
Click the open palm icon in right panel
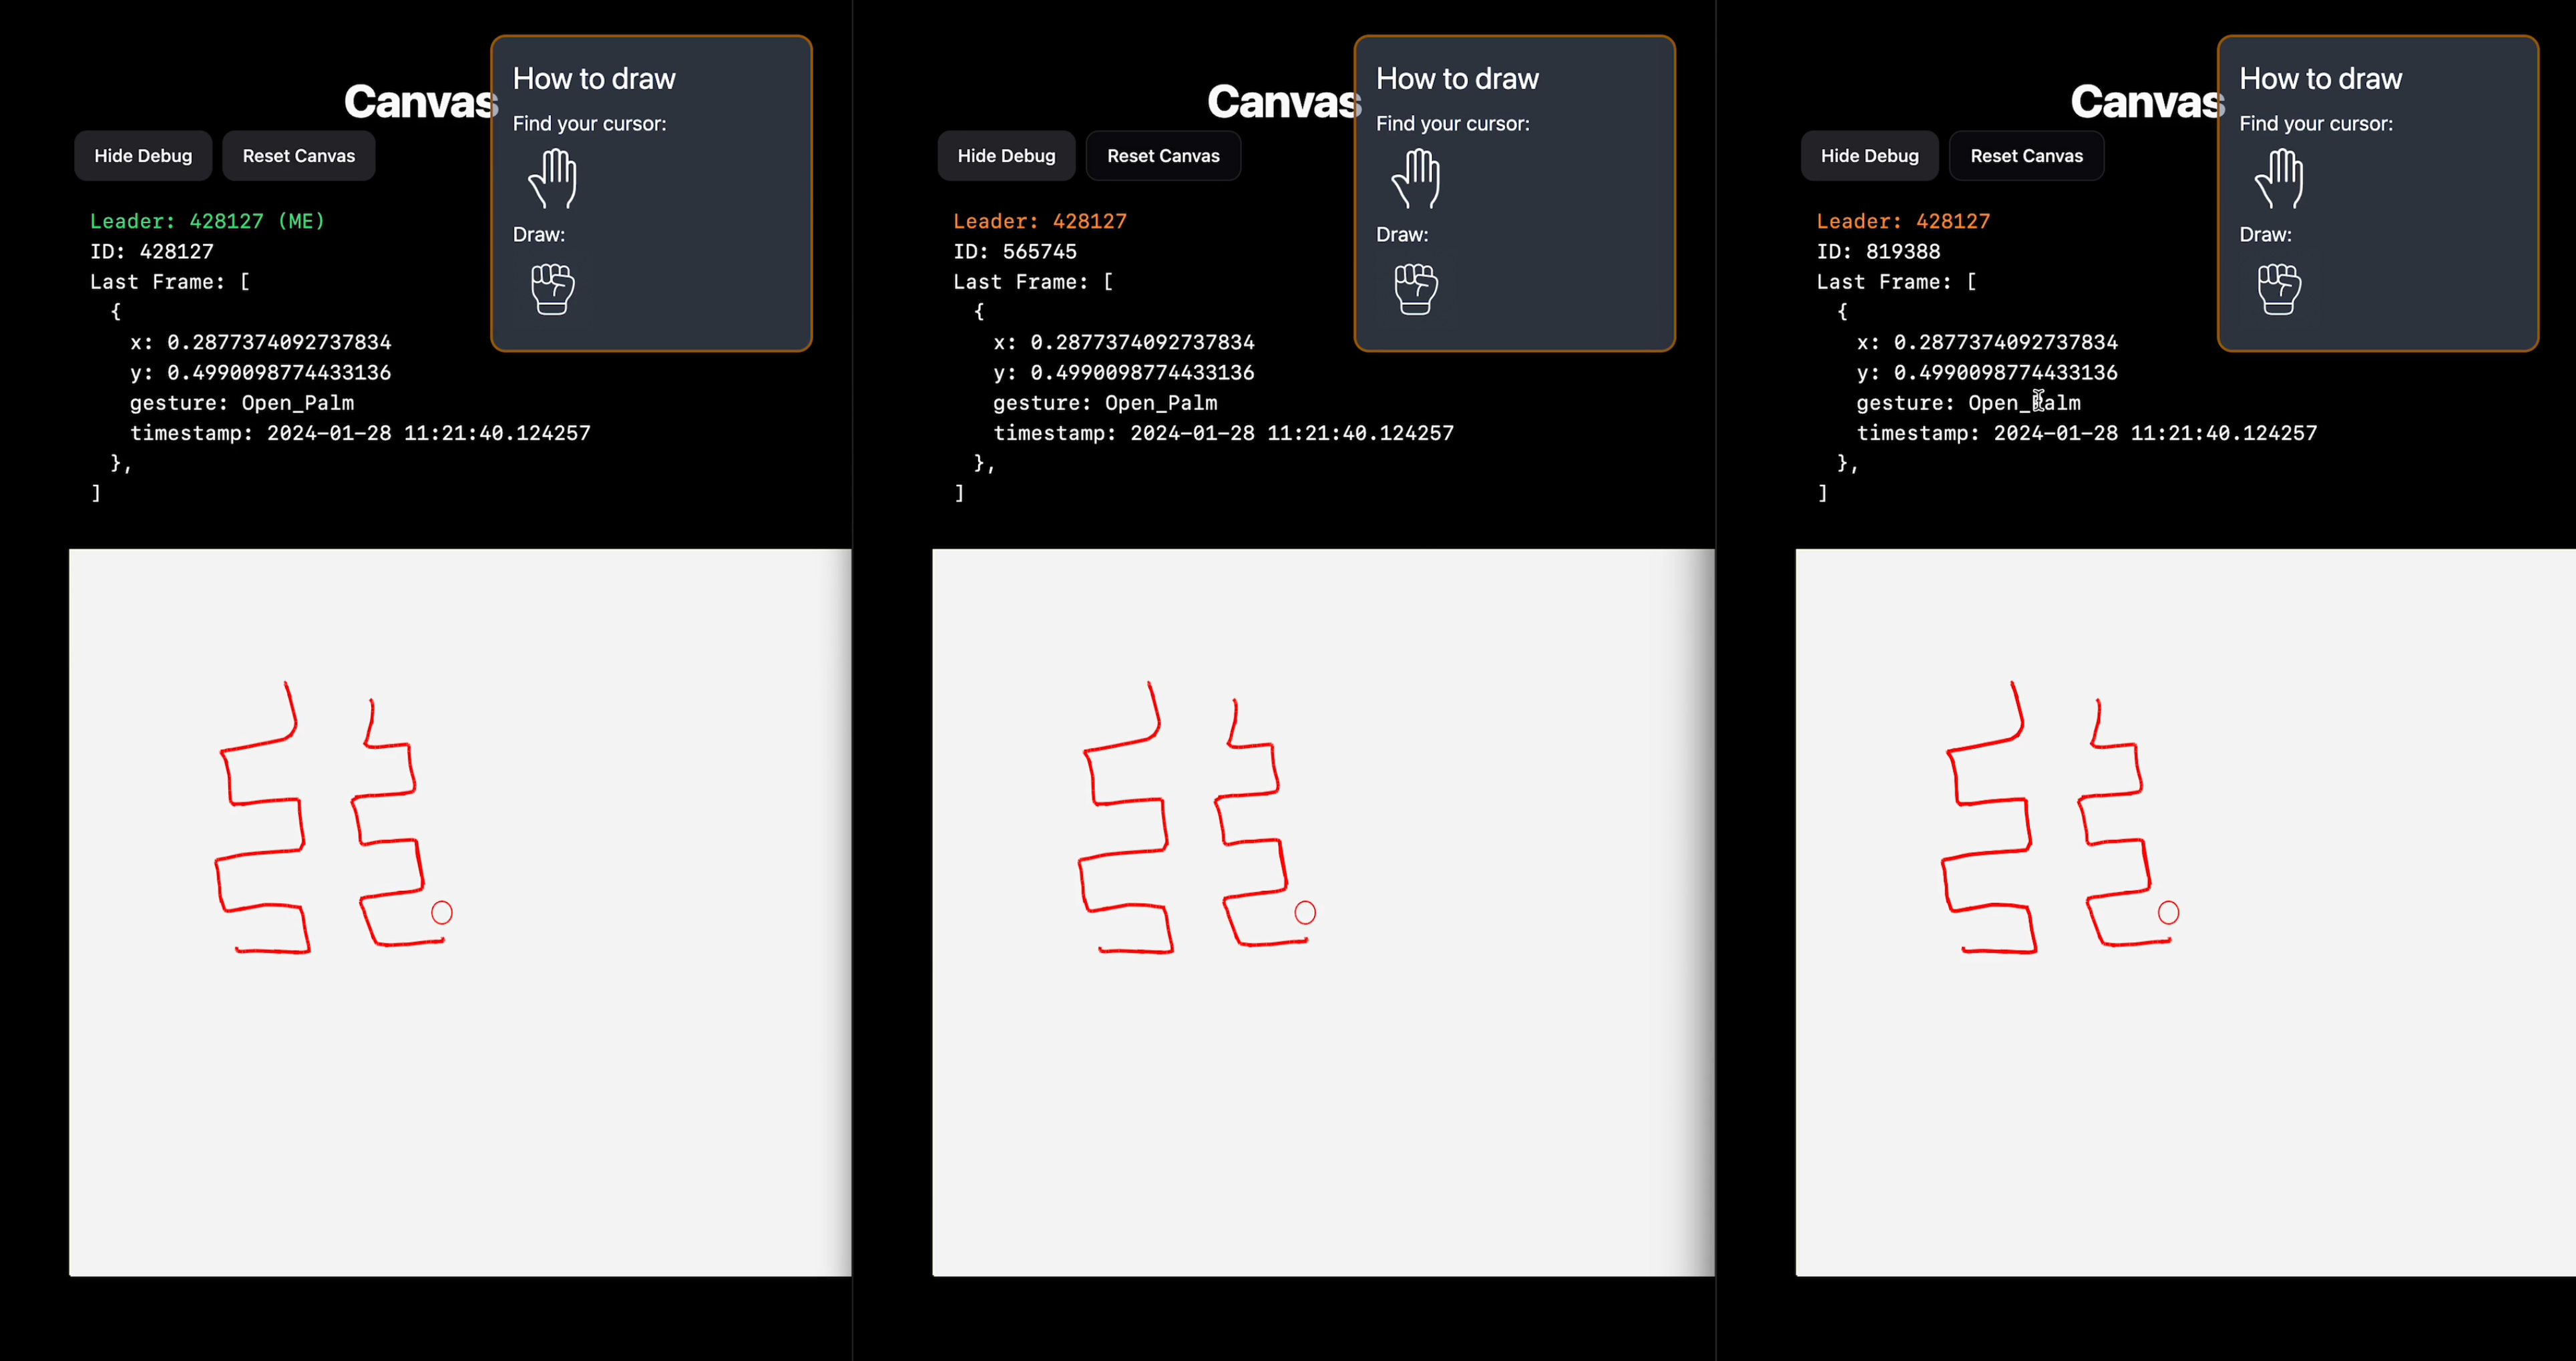pyautogui.click(x=2279, y=179)
